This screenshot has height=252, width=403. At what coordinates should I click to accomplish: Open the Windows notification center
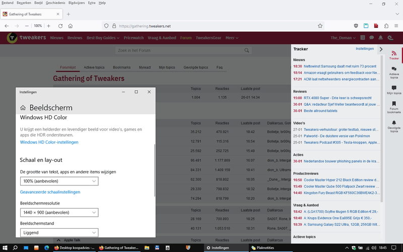[x=394, y=248]
